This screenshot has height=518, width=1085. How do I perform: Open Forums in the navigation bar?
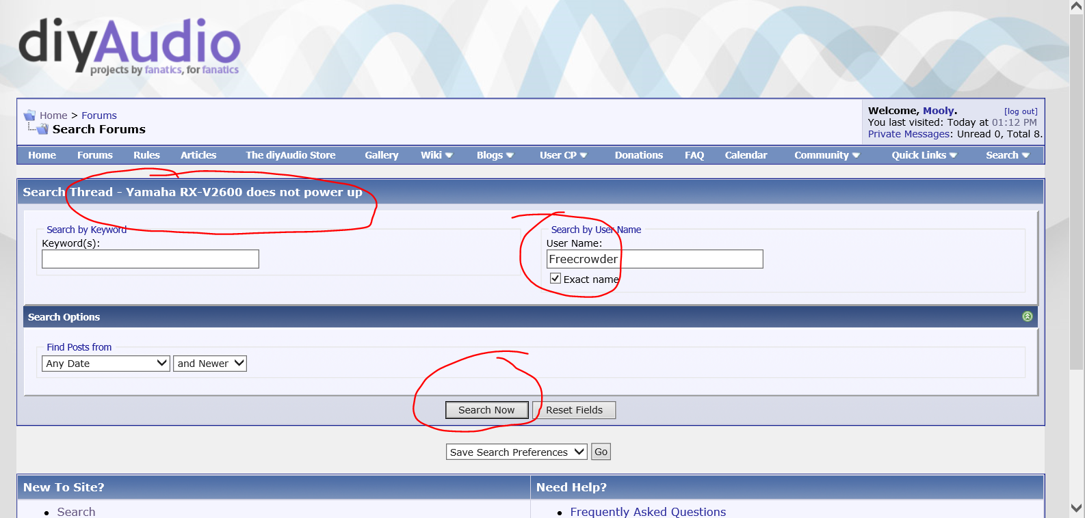[95, 155]
